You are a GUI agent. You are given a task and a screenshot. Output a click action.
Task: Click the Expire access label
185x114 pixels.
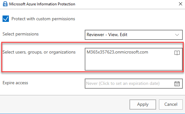pos(15,83)
